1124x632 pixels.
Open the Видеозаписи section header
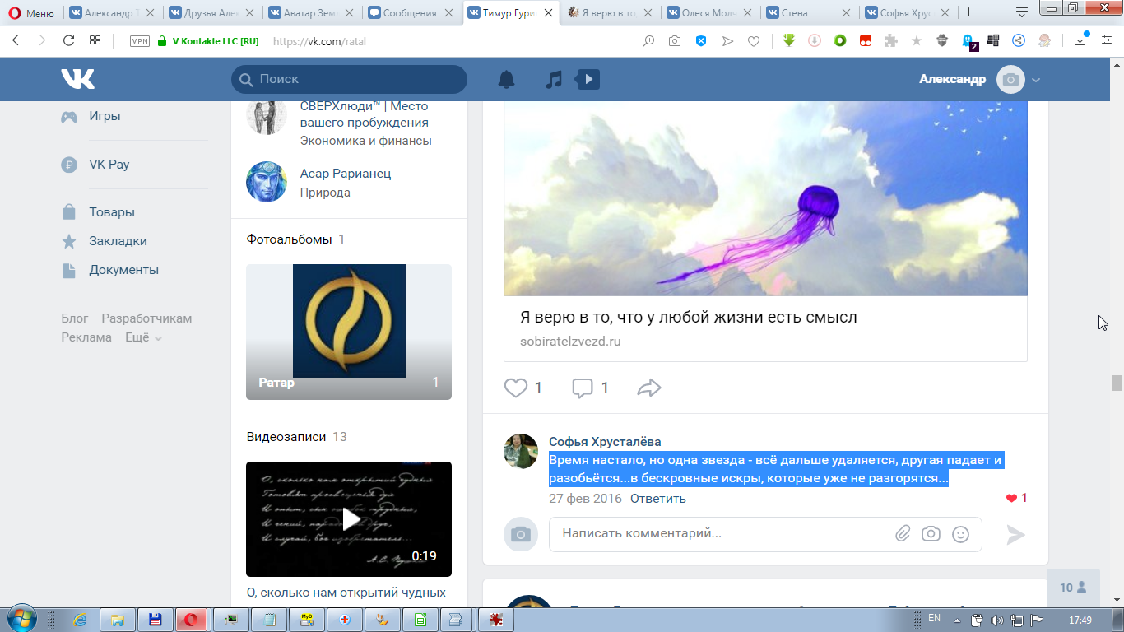pyautogui.click(x=286, y=437)
